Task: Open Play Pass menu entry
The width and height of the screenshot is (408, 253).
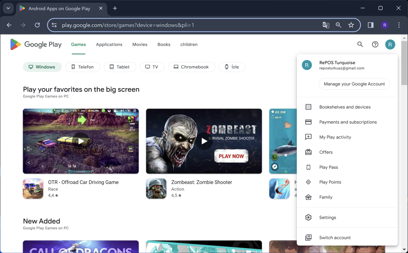Action: coord(347,167)
